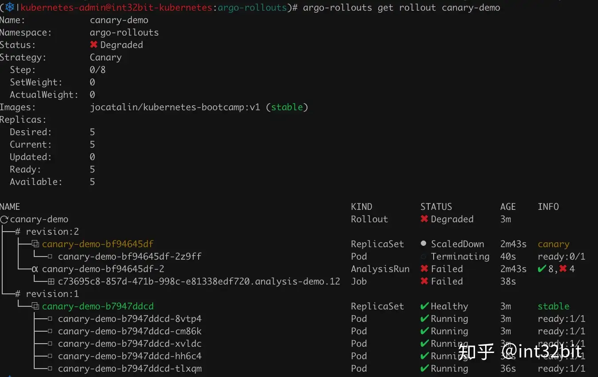
Task: Click the ActualWeight label
Action: (x=44, y=95)
